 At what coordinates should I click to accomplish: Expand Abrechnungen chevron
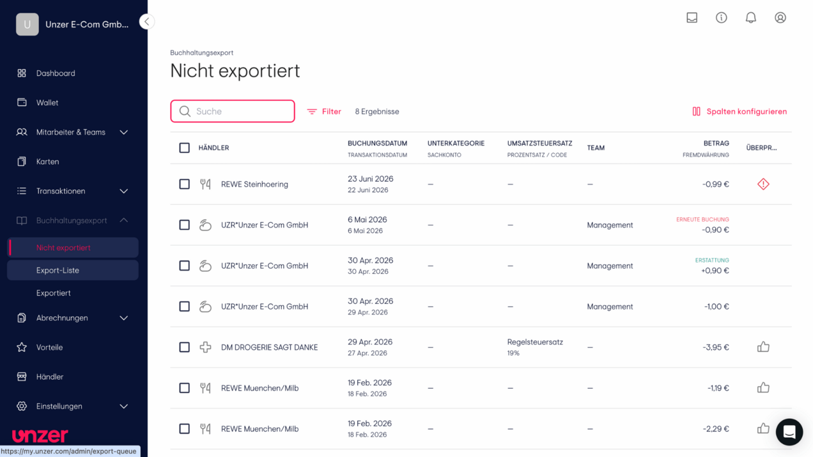coord(124,318)
